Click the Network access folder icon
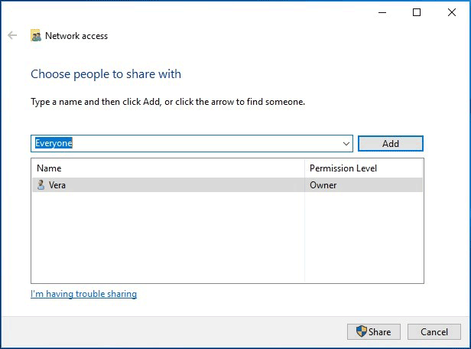 (35, 36)
